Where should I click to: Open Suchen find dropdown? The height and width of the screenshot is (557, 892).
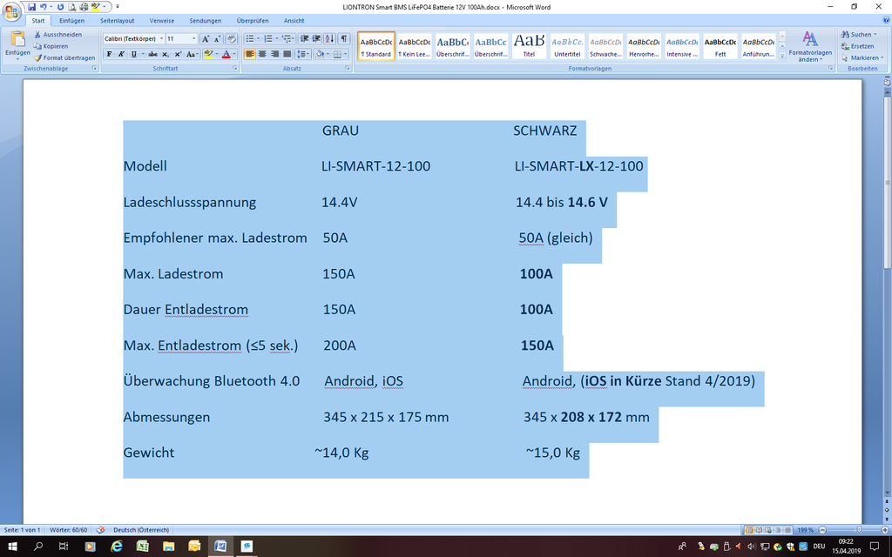859,35
